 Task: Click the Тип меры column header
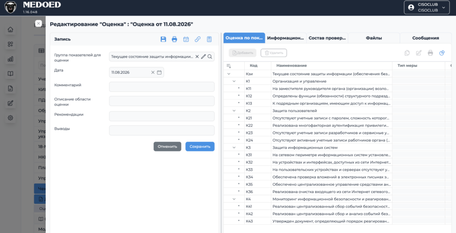click(x=419, y=66)
